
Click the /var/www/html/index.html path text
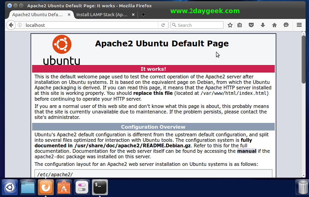coord(234,93)
